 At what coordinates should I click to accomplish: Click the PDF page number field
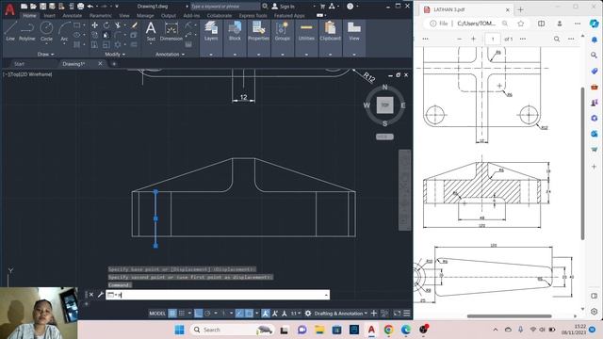[493, 39]
